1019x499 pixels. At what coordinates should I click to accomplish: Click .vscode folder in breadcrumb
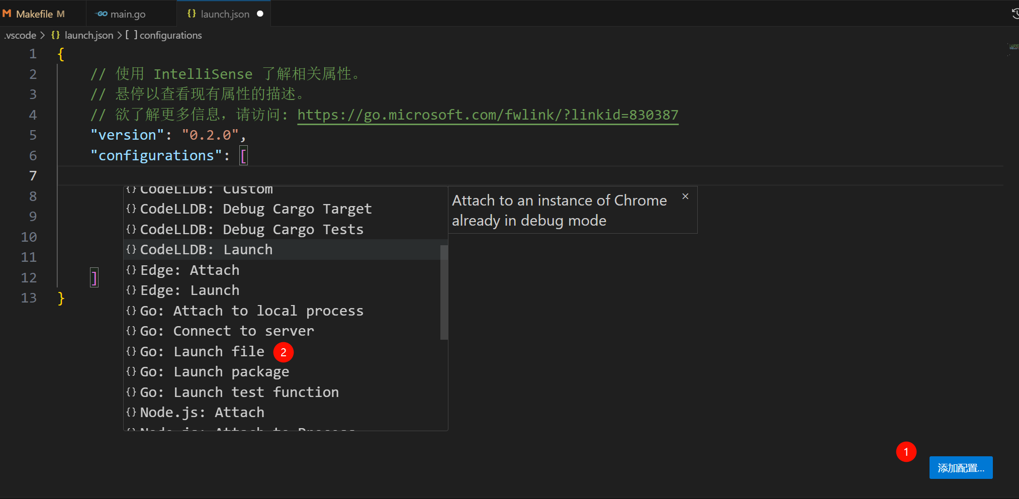point(20,35)
